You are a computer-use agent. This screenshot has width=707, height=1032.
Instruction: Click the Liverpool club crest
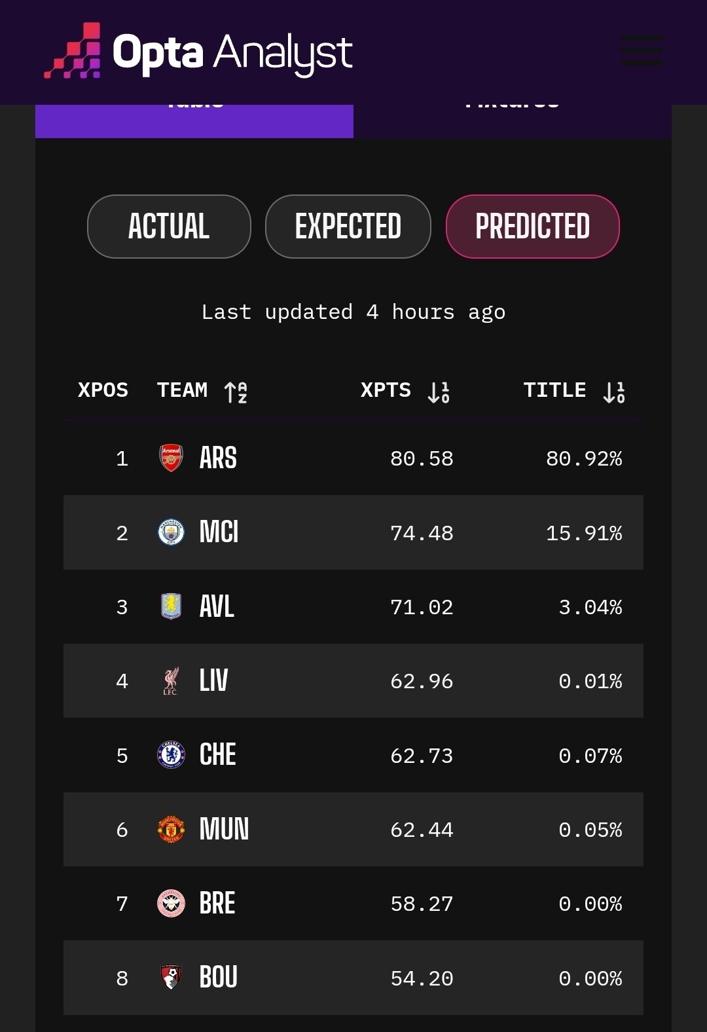point(171,681)
